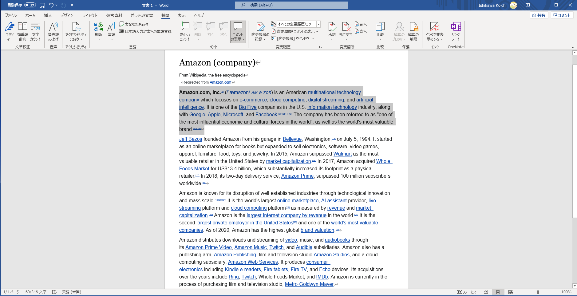This screenshot has width=577, height=296.
Task: Switch to the レイアウト tab
Action: pyautogui.click(x=89, y=15)
